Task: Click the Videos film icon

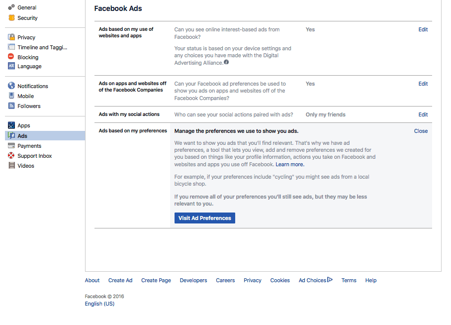Action: [x=11, y=166]
